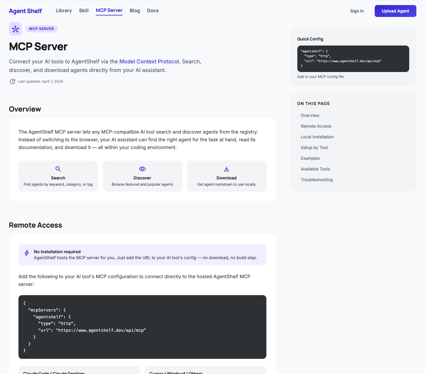This screenshot has width=425, height=374.
Task: Jump to Troubleshooting in sidebar outline
Action: 317,180
